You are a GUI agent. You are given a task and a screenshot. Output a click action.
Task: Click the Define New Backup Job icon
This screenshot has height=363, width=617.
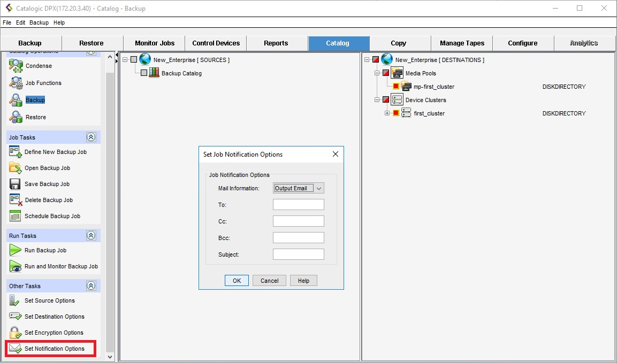16,152
